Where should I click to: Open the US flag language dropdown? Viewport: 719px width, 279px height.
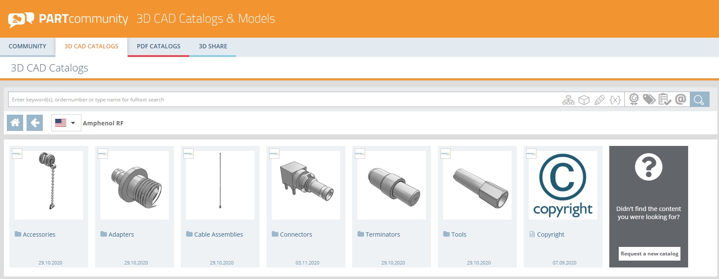click(66, 123)
